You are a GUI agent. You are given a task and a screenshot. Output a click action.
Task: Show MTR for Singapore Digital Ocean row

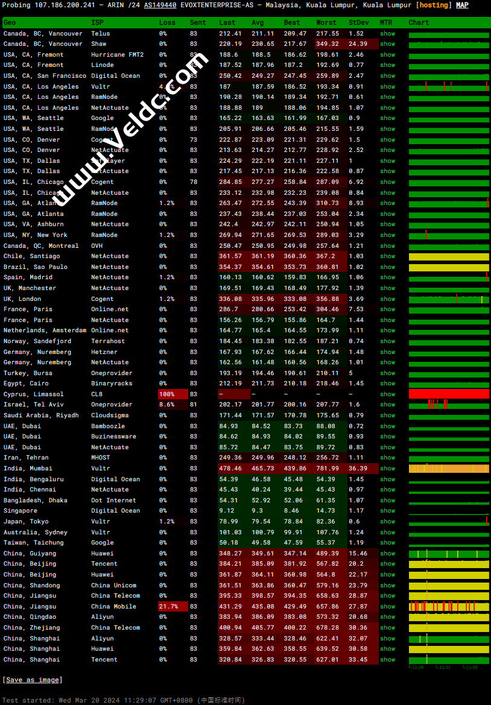point(388,510)
